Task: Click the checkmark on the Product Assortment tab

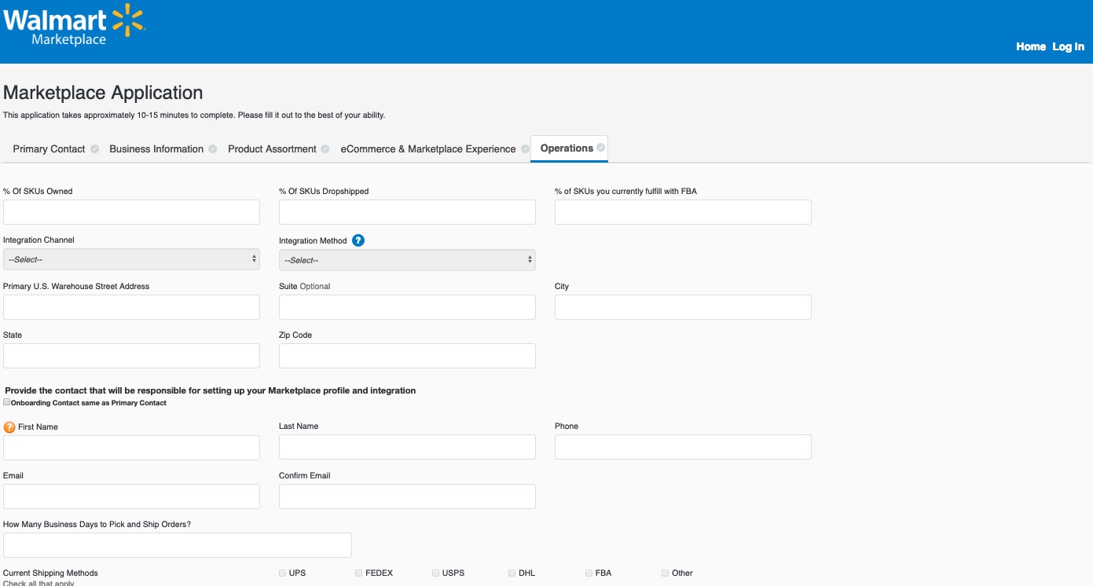Action: tap(326, 148)
